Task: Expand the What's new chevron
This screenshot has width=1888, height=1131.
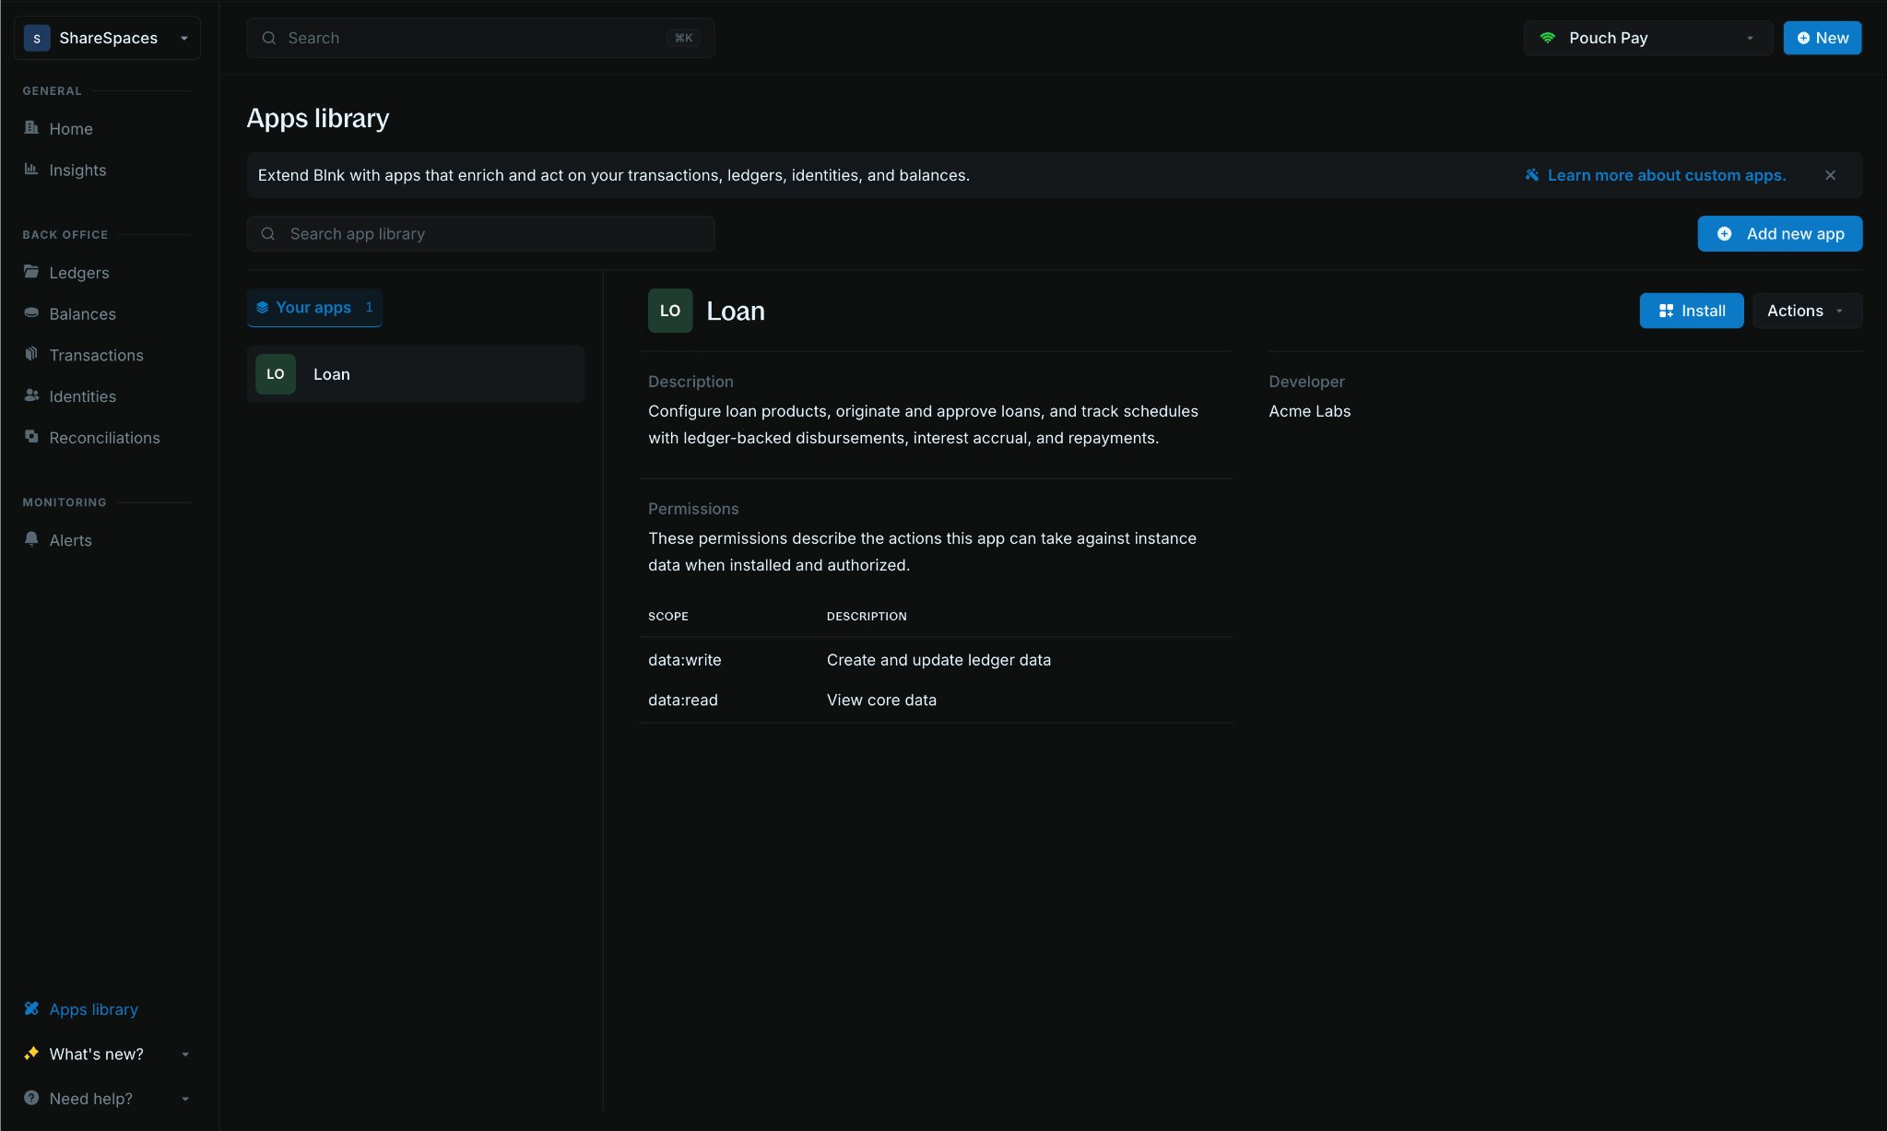Action: click(185, 1054)
